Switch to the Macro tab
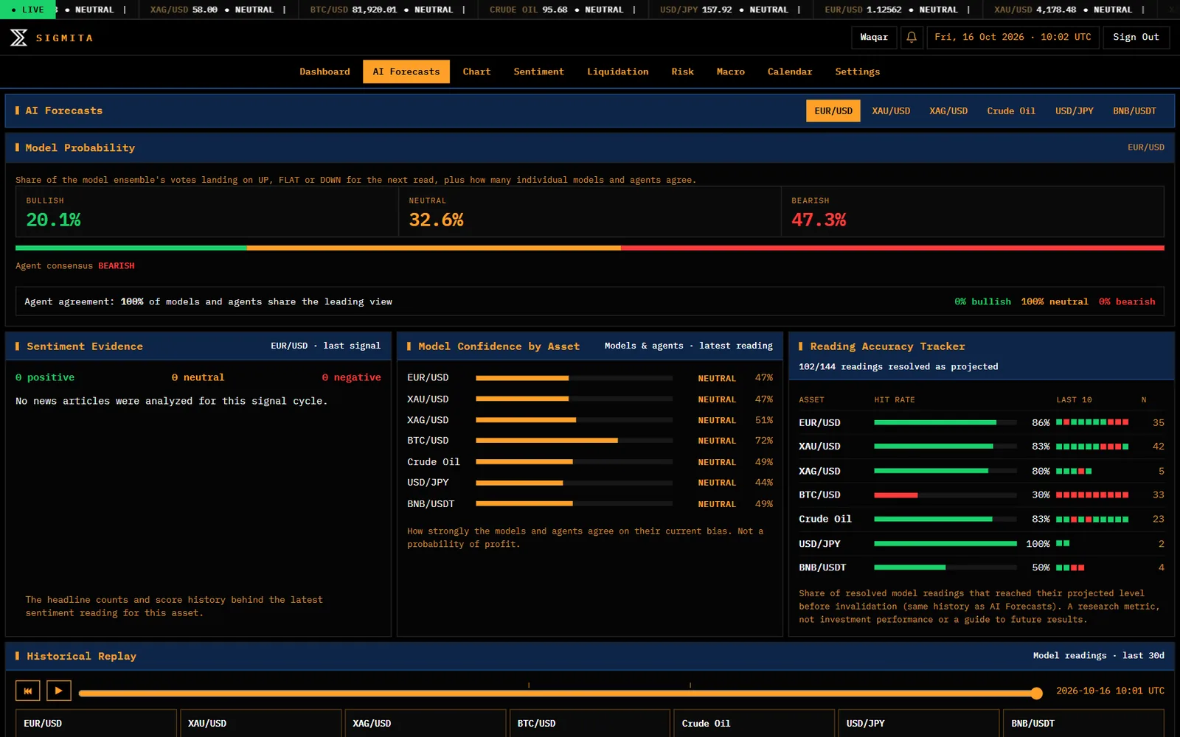The width and height of the screenshot is (1180, 737). click(730, 71)
